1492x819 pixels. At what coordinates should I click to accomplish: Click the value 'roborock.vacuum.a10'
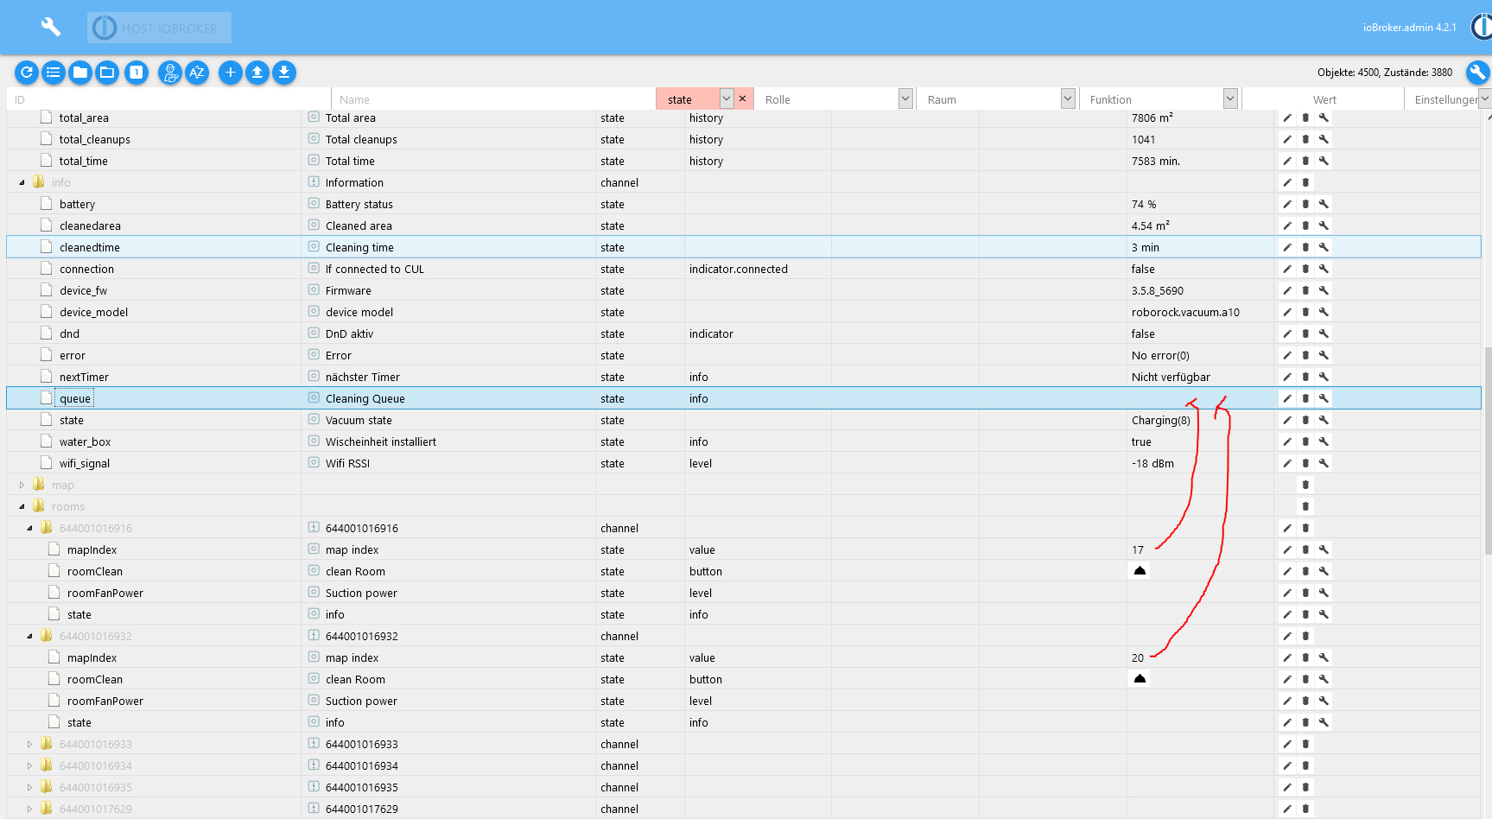click(x=1185, y=312)
